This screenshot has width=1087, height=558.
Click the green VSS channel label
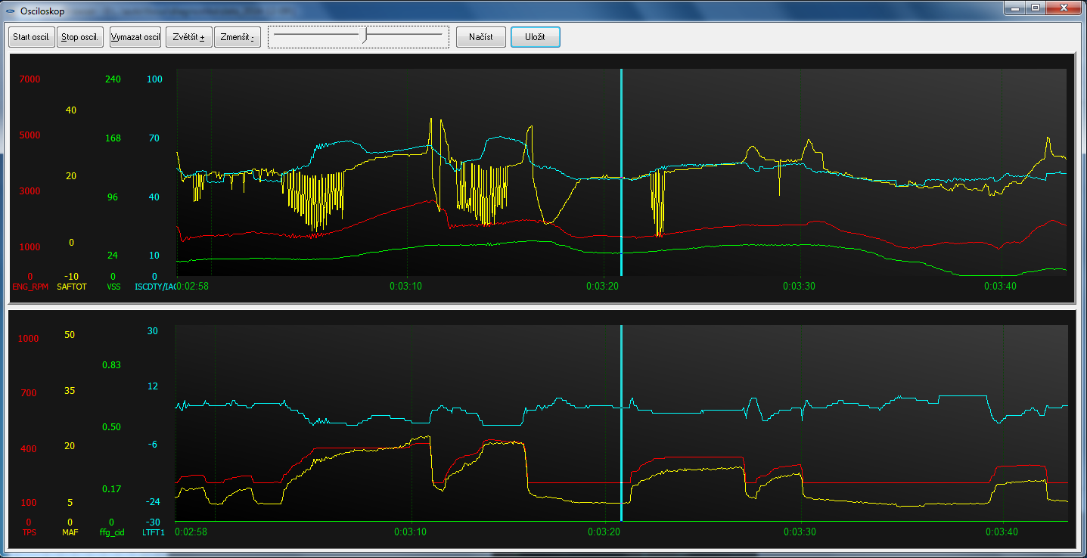coord(113,287)
